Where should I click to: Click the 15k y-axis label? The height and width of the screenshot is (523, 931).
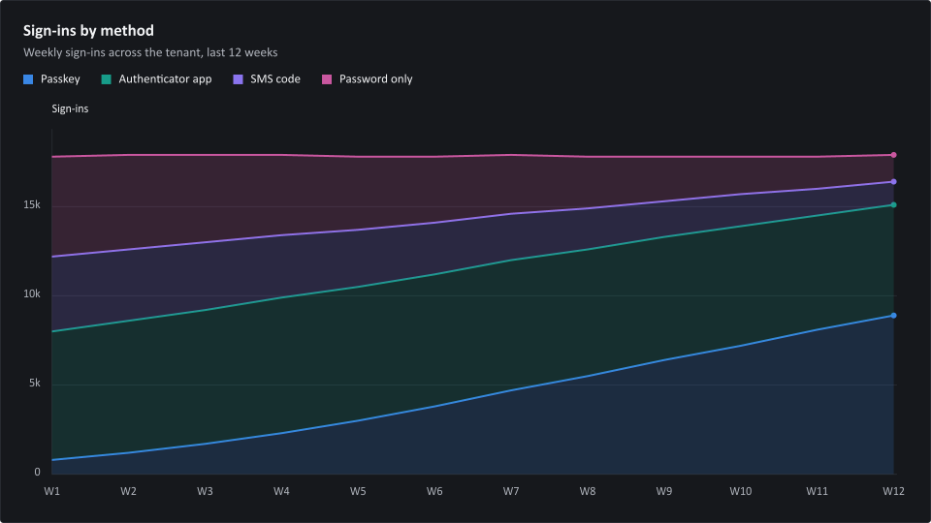tap(32, 205)
